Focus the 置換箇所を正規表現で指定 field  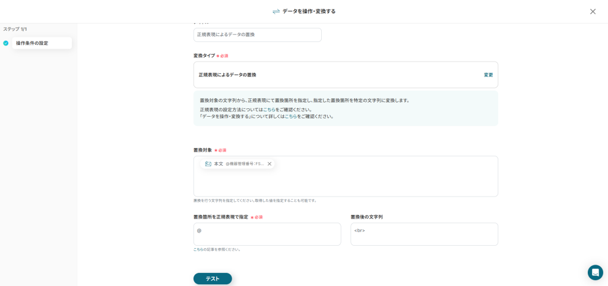[267, 234]
